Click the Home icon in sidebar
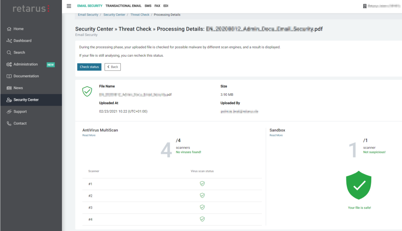Viewport: 402px width, 231px height. [9, 29]
